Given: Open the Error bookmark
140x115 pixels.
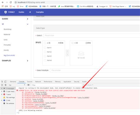Looking at the screenshot, I should 20,6.
